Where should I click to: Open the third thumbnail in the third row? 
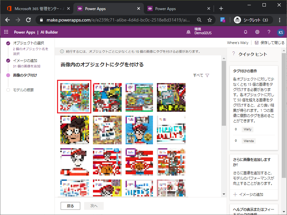139,162
